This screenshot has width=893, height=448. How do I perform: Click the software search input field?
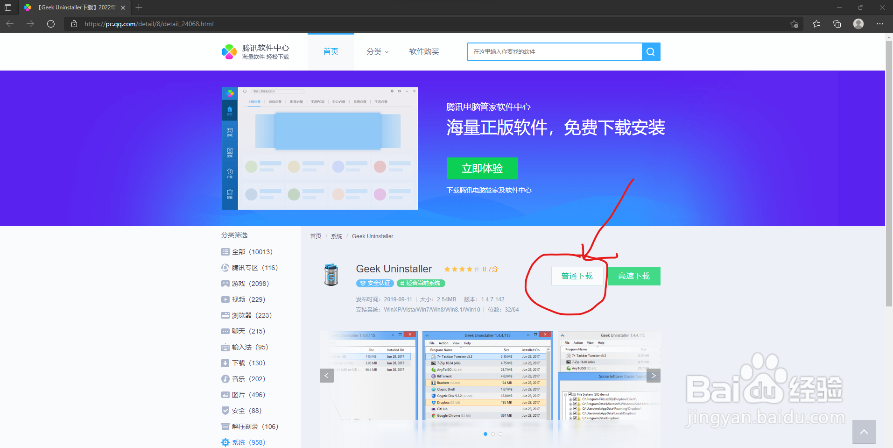[555, 52]
